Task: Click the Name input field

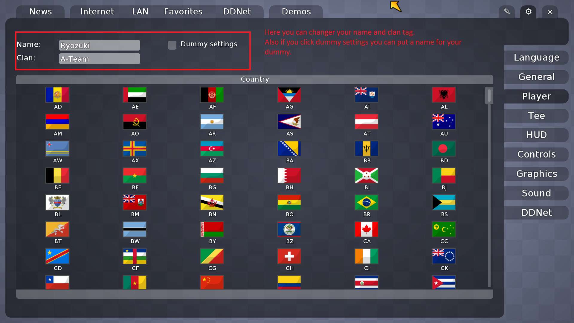Action: 99,45
